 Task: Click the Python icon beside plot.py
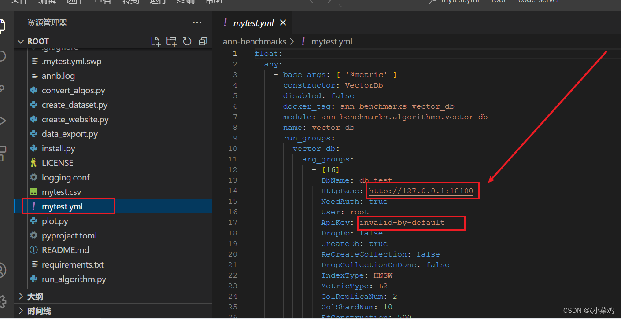33,221
